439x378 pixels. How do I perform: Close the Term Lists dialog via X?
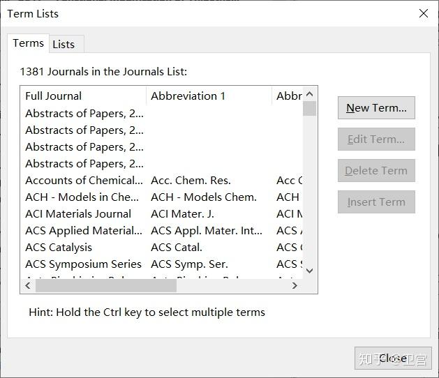(423, 13)
